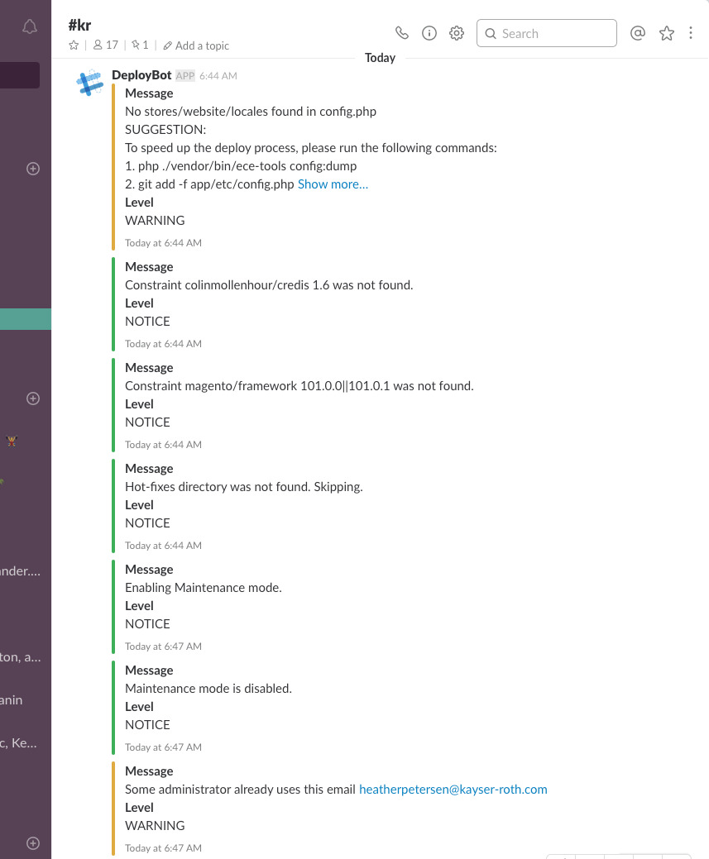
Task: Open the notifications bell in the sidebar
Action: coord(30,26)
